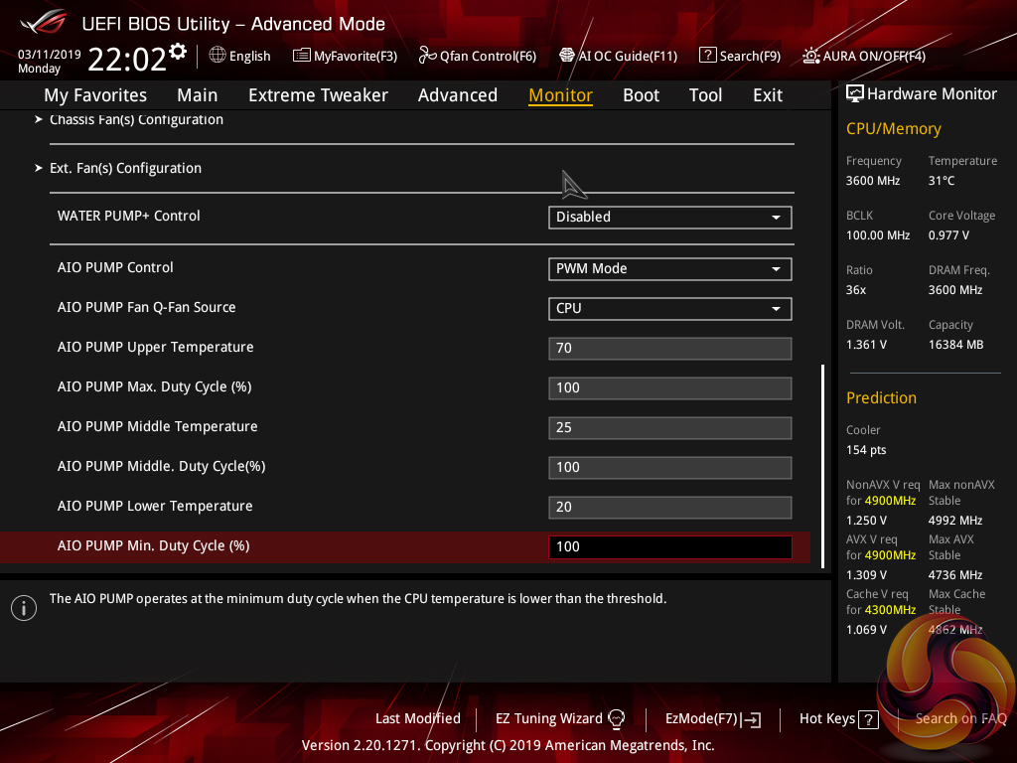
Task: Click the Temperature 31°C value
Action: point(942,181)
